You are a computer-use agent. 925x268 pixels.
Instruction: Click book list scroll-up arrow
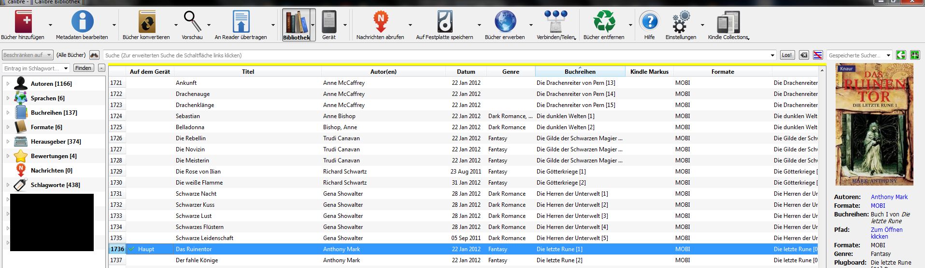point(823,70)
